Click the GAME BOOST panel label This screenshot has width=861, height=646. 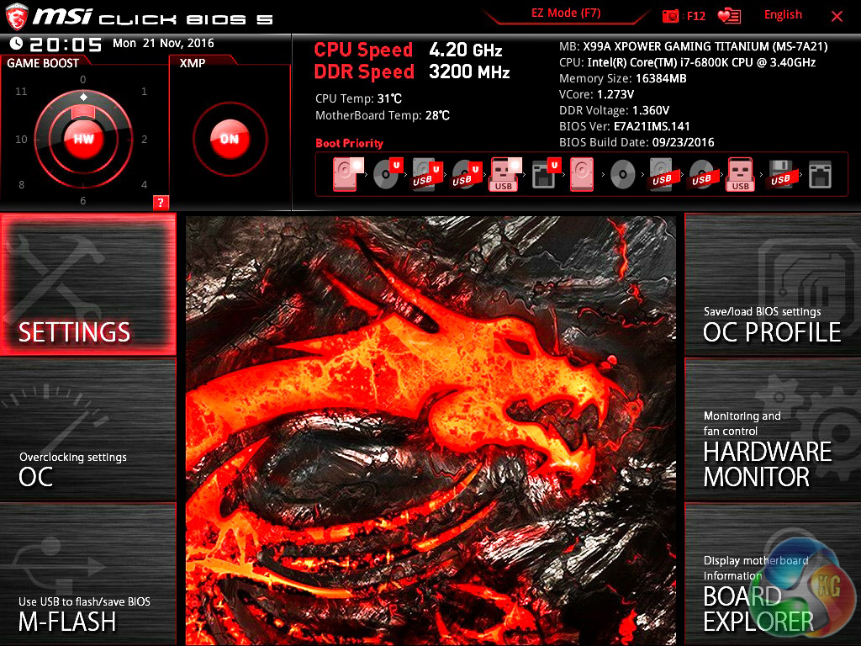[43, 63]
